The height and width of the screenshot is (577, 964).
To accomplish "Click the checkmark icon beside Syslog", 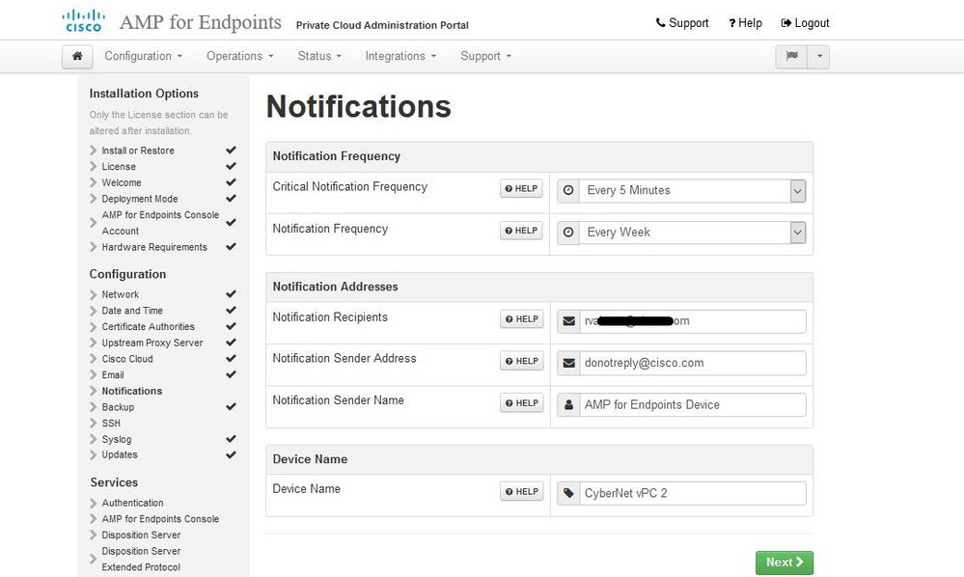I will click(x=231, y=439).
